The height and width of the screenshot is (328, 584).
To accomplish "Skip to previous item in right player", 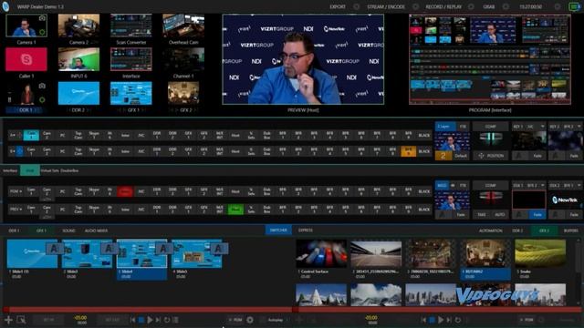I will [x=423, y=320].
